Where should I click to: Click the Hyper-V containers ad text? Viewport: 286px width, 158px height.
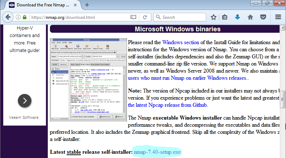pos(25,39)
